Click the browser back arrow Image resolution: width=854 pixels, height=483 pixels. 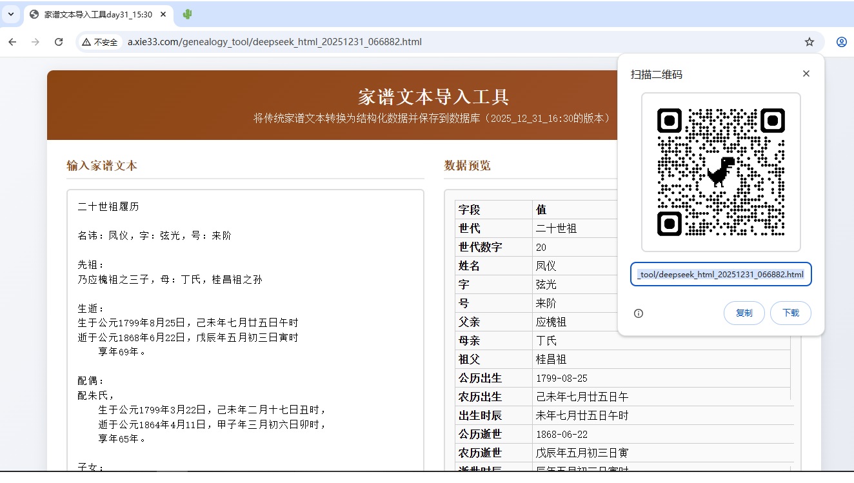coord(12,42)
